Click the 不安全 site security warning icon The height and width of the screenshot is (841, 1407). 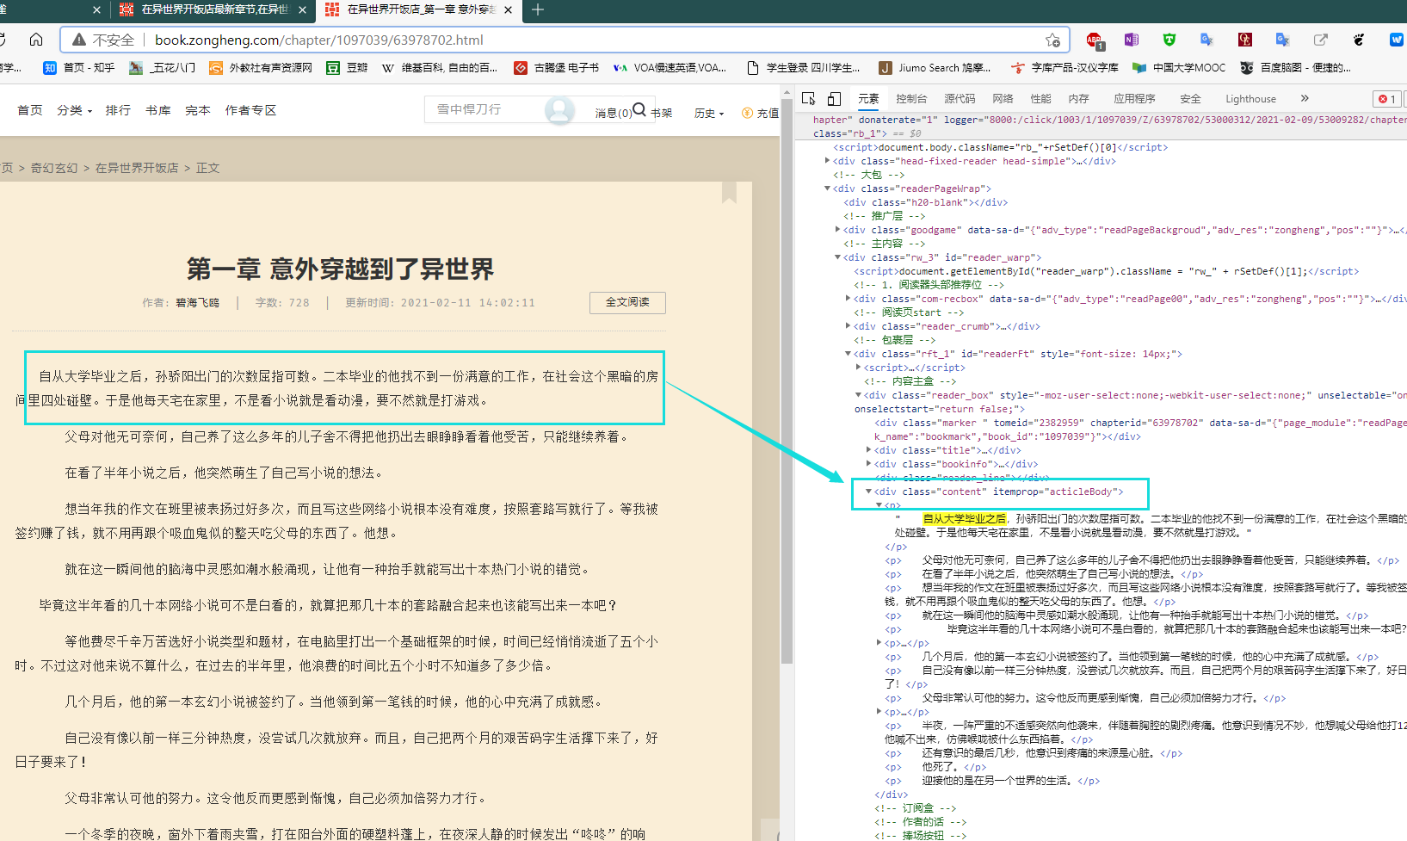click(x=79, y=40)
